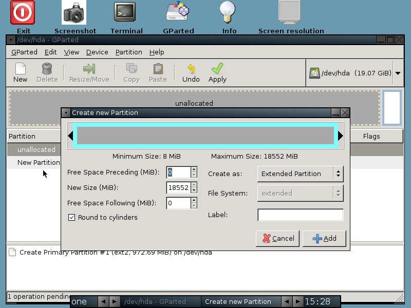
Task: Click previous window arrow beside the clock
Action: 287,301
